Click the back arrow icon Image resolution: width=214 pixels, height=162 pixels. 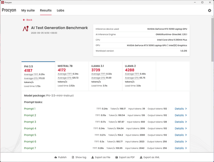click(x=24, y=20)
